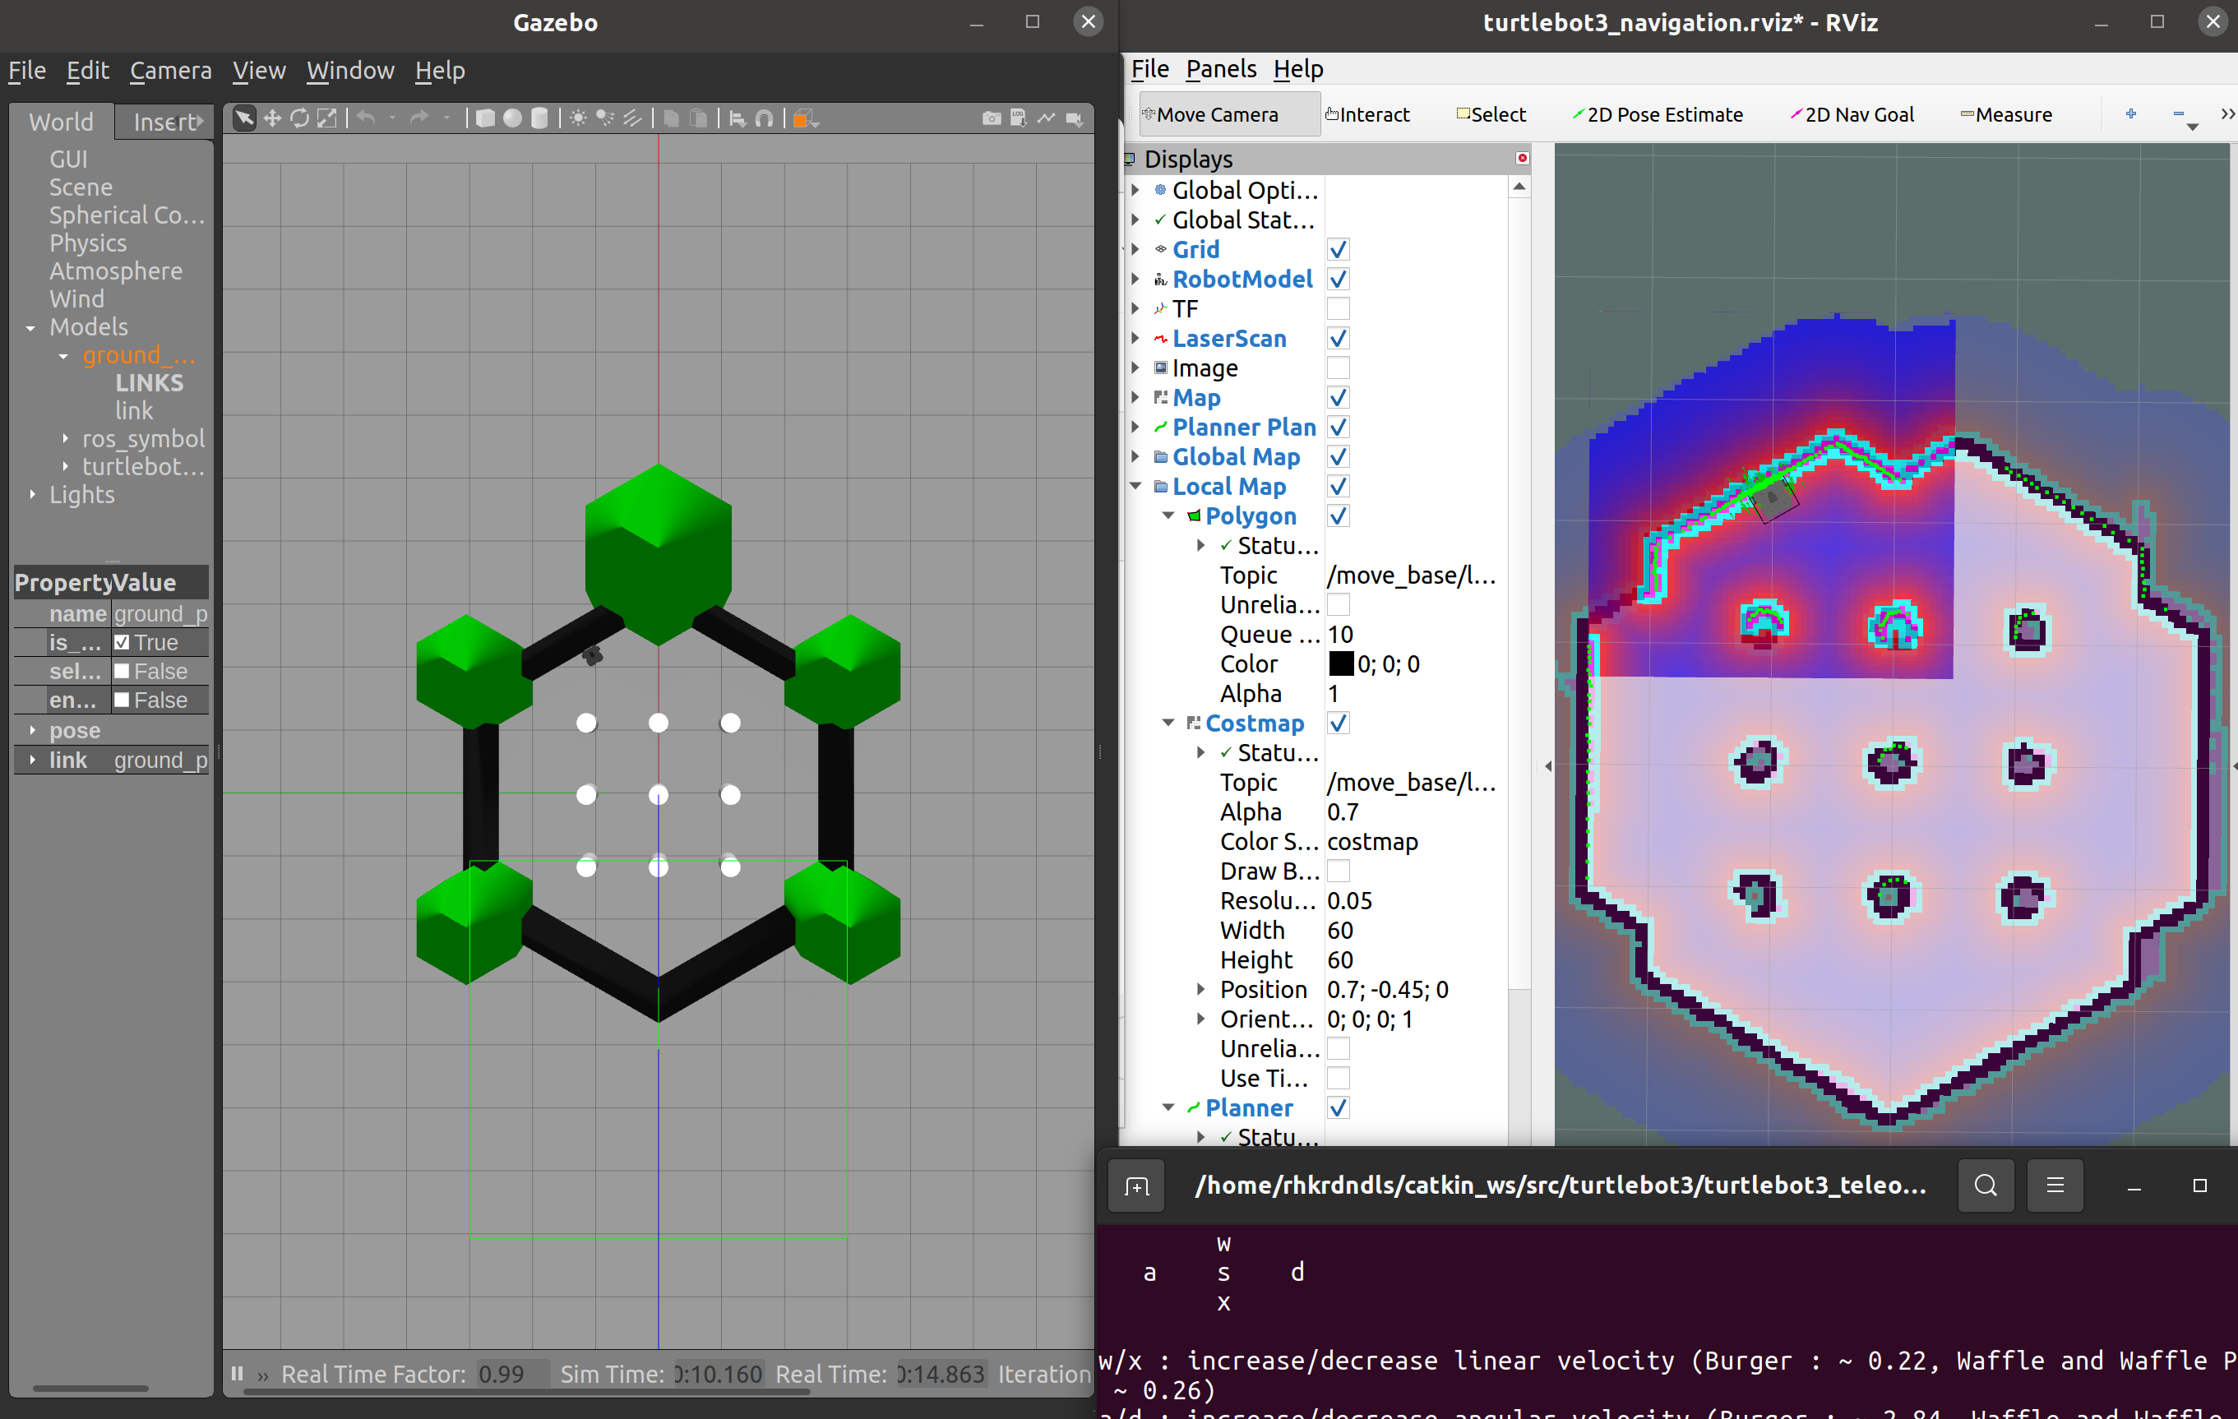Open the plot window icon in Gazebo
Image resolution: width=2238 pixels, height=1419 pixels.
[1047, 118]
